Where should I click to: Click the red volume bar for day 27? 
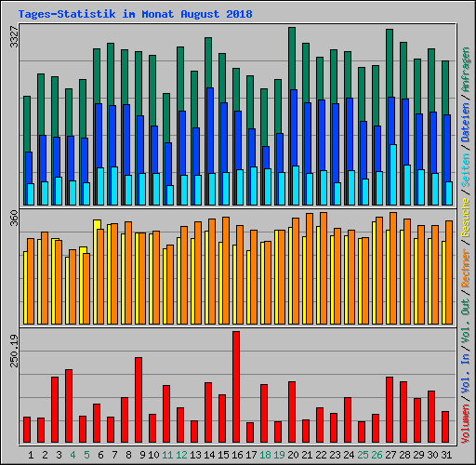pos(390,409)
